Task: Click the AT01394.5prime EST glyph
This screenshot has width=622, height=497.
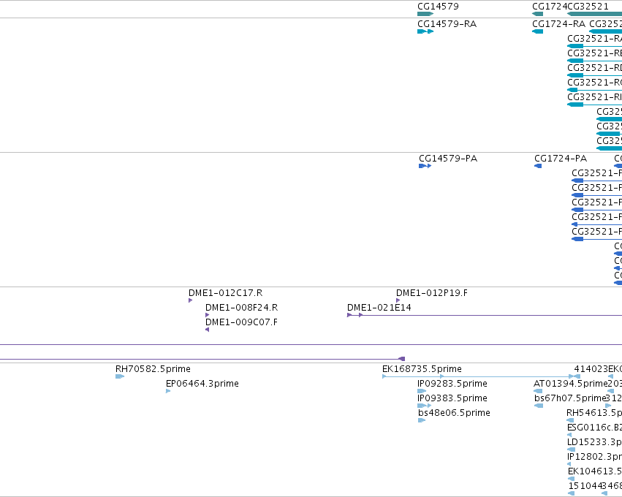Action: click(538, 391)
